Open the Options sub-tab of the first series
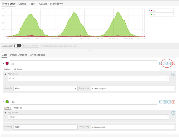The height and width of the screenshot is (138, 179). [x=18, y=69]
